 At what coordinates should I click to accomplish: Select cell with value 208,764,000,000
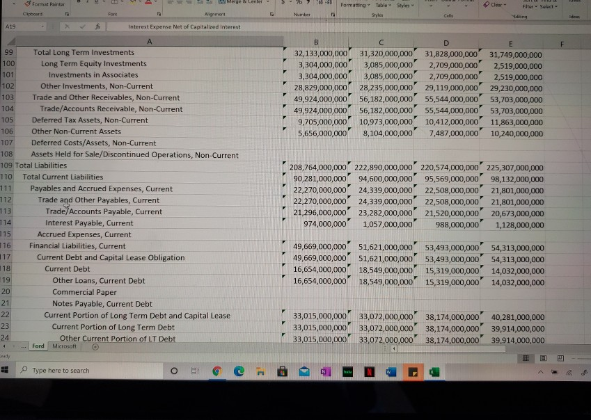click(x=315, y=167)
